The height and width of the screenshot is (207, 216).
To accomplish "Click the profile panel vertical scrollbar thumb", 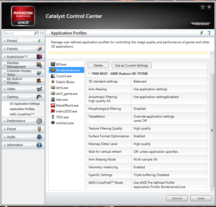I will (212, 130).
